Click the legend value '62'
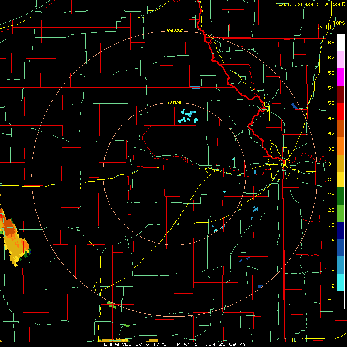 (x=331, y=58)
